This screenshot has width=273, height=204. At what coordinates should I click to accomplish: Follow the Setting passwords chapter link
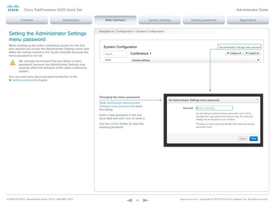24,80
